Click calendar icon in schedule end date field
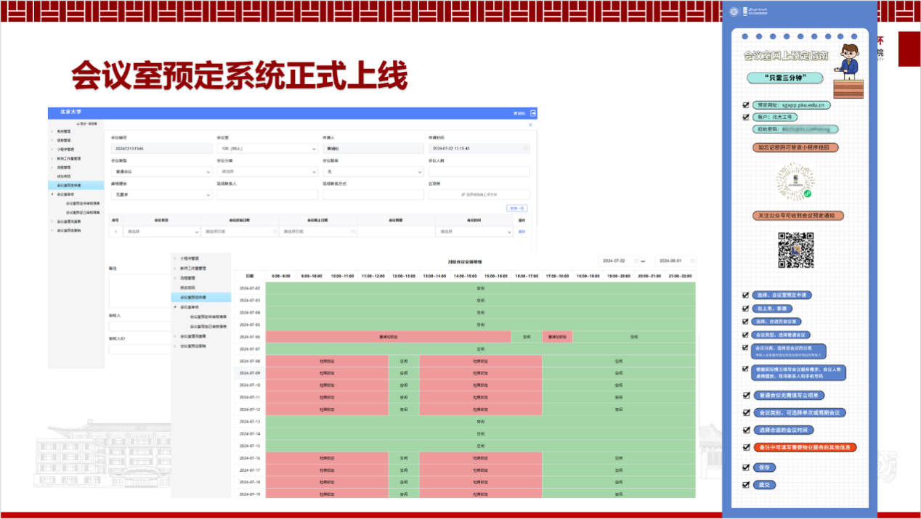This screenshot has height=519, width=921. pyautogui.click(x=692, y=261)
